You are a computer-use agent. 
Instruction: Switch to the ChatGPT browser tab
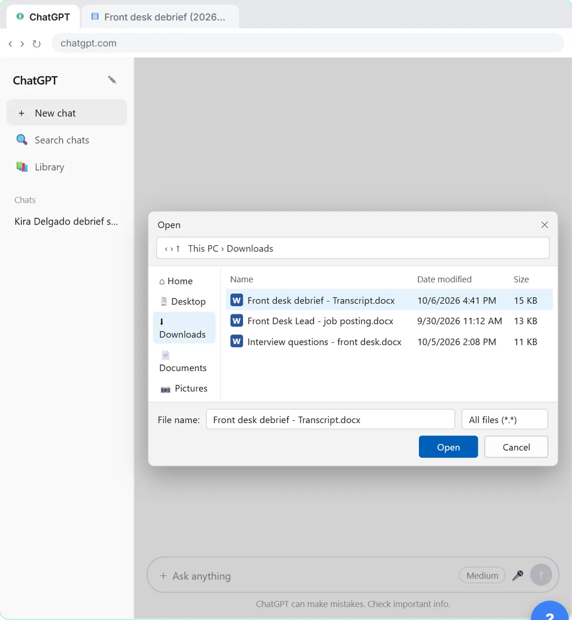click(x=43, y=17)
